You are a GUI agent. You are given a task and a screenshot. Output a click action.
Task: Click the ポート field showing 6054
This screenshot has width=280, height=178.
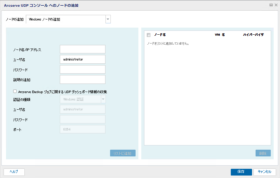(x=82, y=129)
